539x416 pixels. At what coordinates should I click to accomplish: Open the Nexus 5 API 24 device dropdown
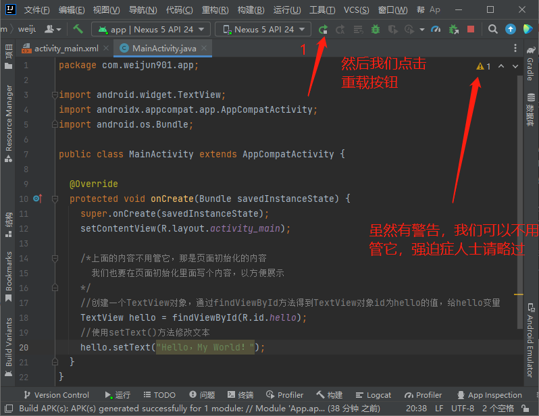(x=263, y=30)
